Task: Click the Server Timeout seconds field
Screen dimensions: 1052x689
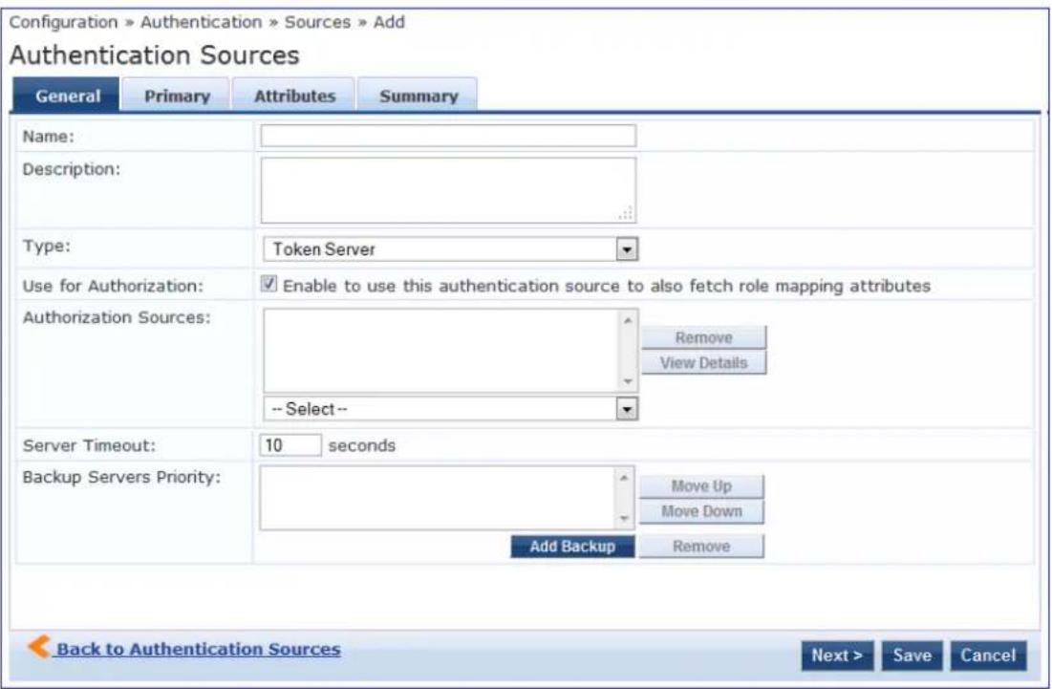Action: (x=290, y=444)
